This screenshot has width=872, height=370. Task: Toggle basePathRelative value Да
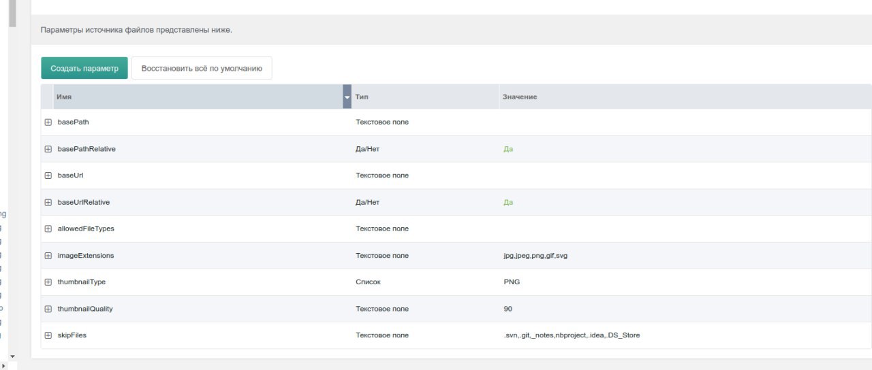point(508,149)
